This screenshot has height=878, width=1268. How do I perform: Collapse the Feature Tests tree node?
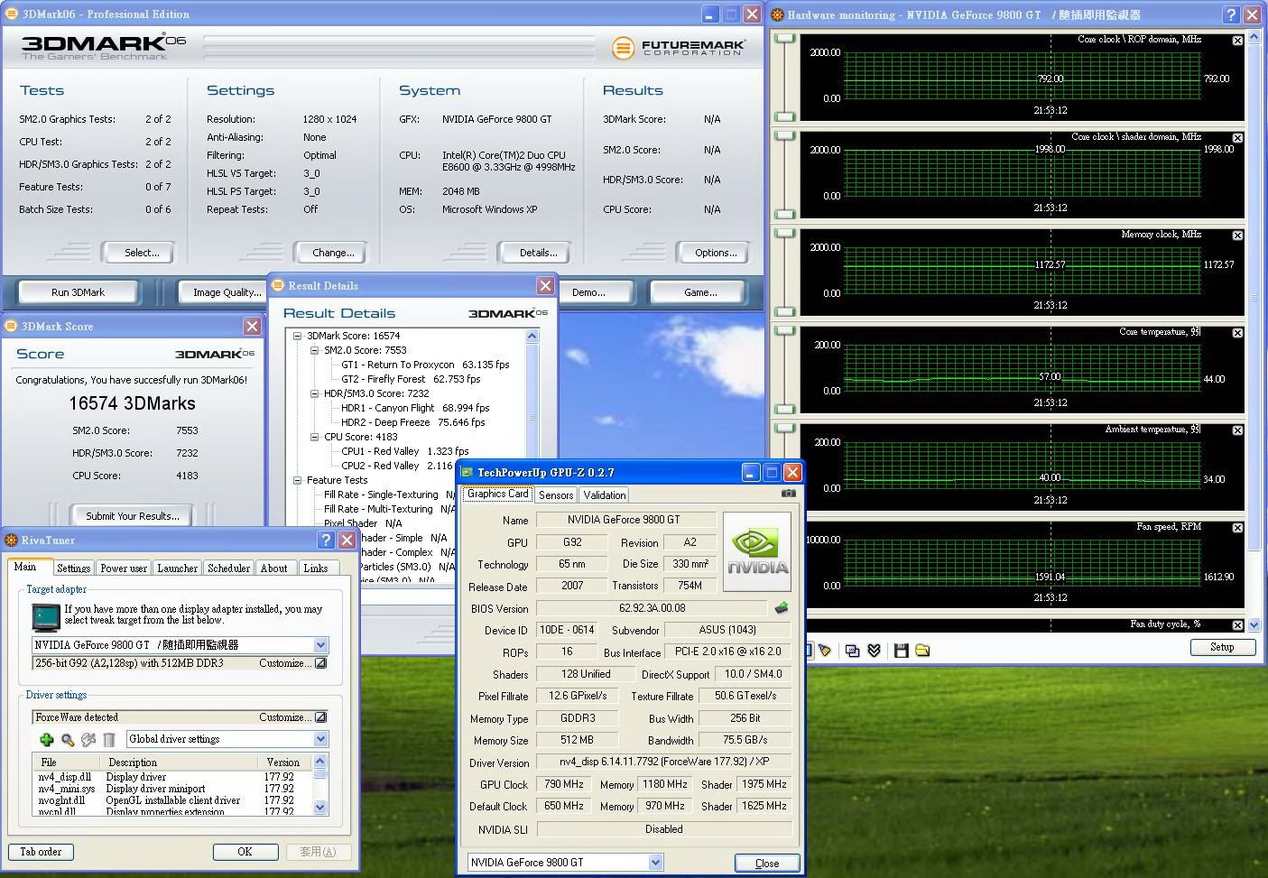point(297,480)
